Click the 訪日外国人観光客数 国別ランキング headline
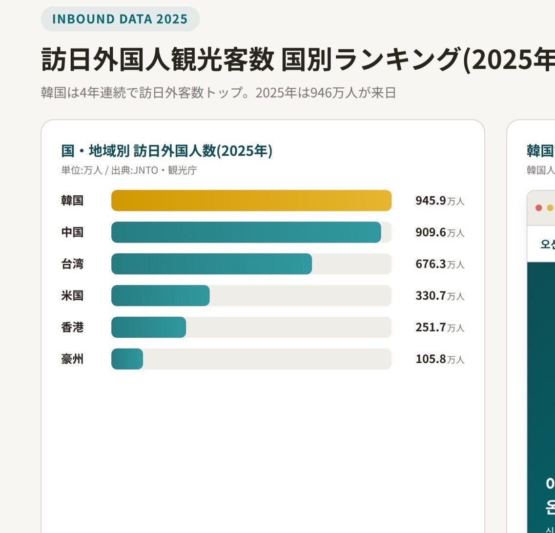The width and height of the screenshot is (555, 533). pos(298,60)
